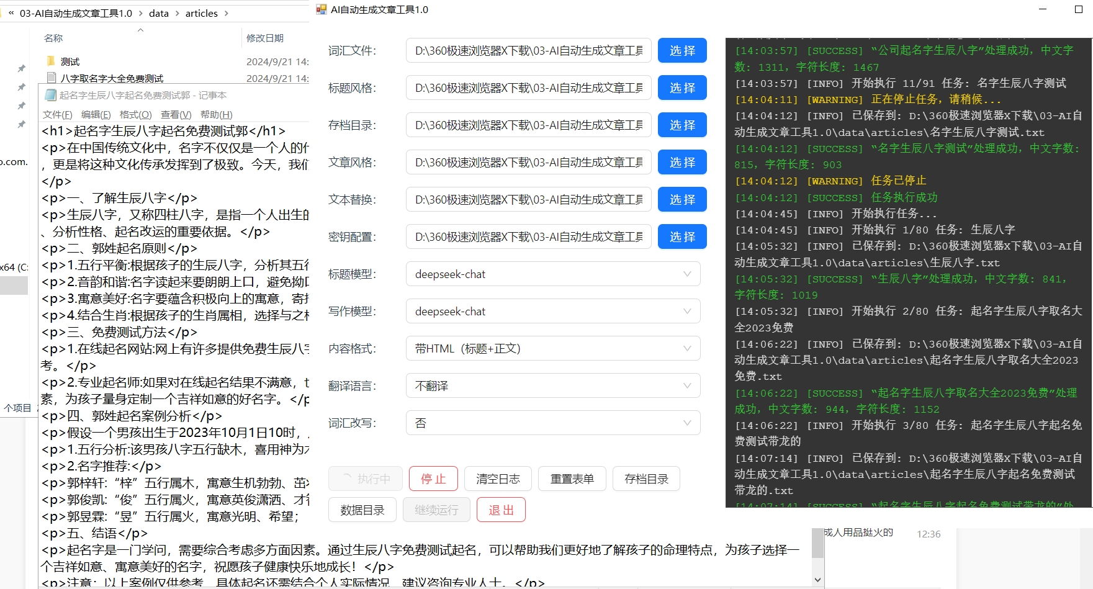Open the 标题模型 dropdown
The height and width of the screenshot is (589, 1093).
click(553, 274)
